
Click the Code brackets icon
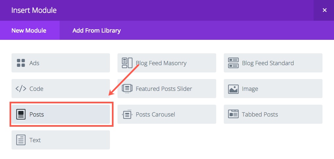pos(21,89)
